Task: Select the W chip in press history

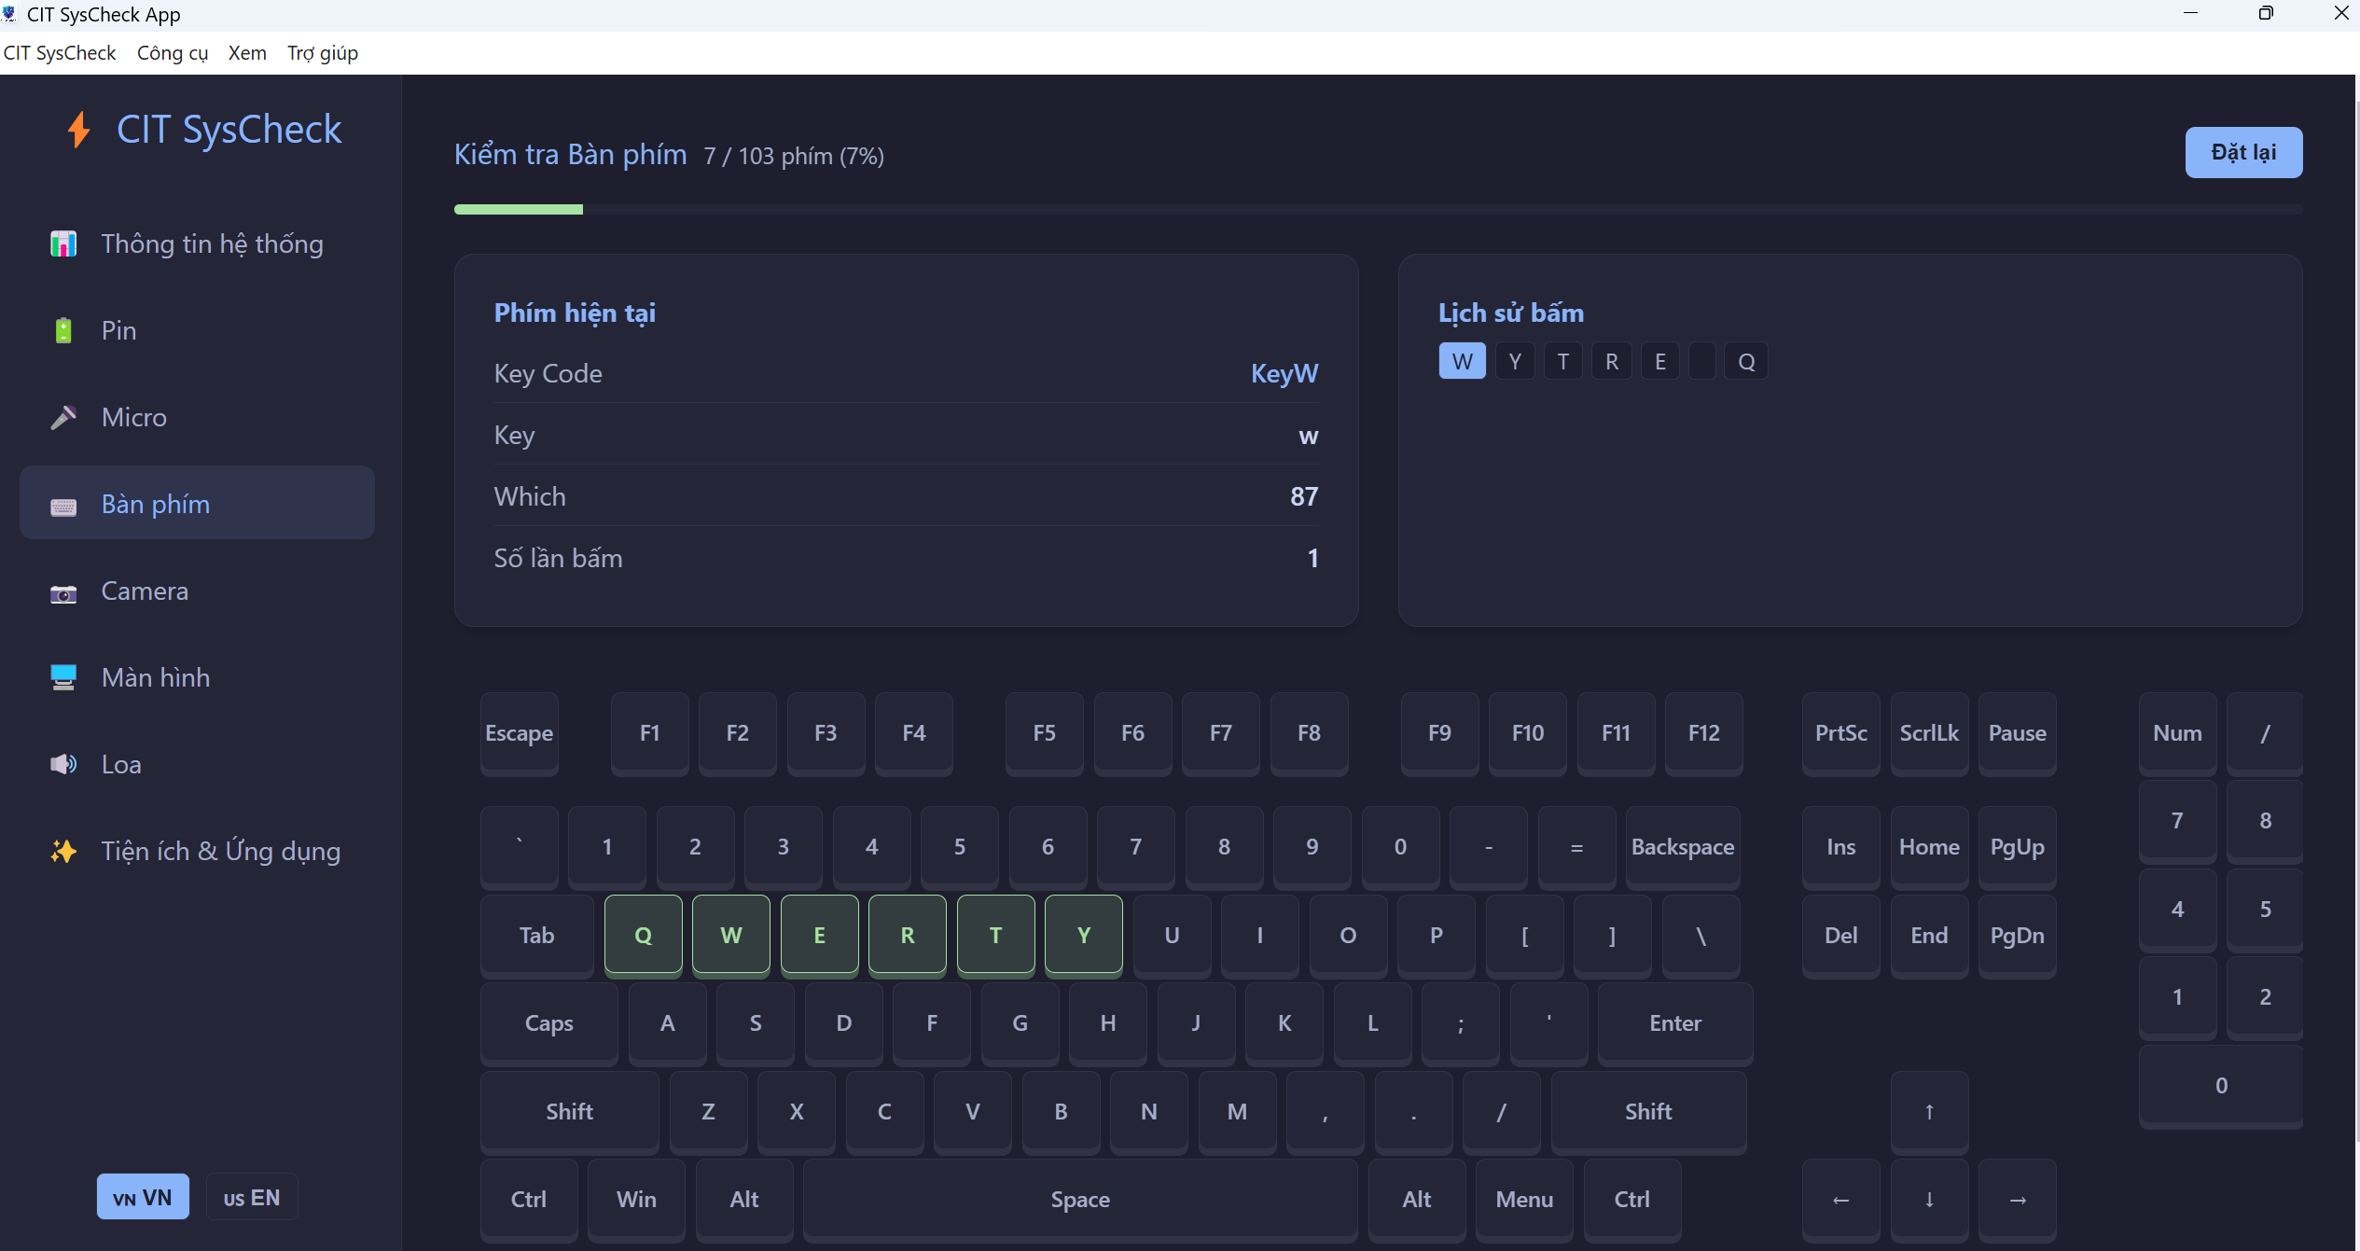Action: (1461, 361)
